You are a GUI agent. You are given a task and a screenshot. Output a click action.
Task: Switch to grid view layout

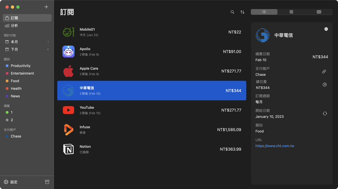pos(291,12)
